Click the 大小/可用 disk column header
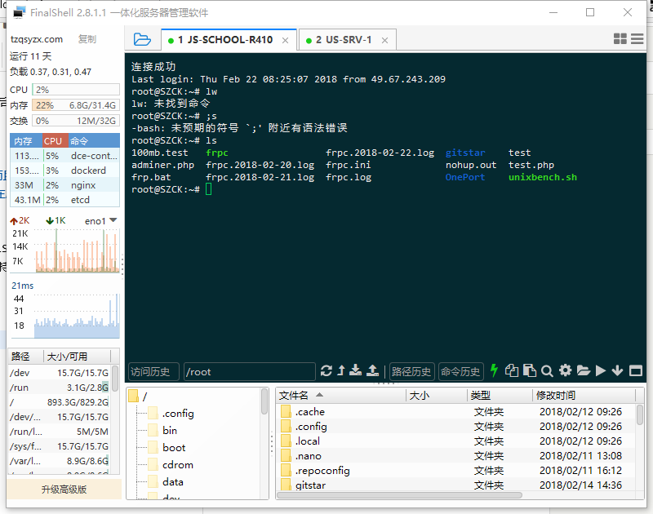The width and height of the screenshot is (653, 514). point(77,357)
